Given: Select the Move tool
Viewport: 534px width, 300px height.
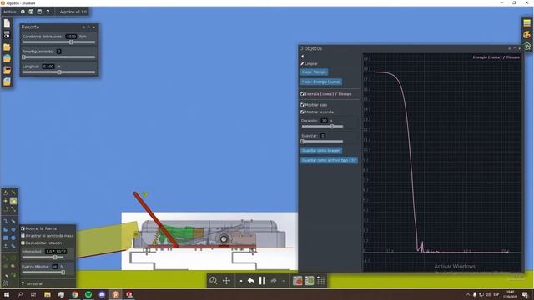Looking at the screenshot, I should [6, 201].
